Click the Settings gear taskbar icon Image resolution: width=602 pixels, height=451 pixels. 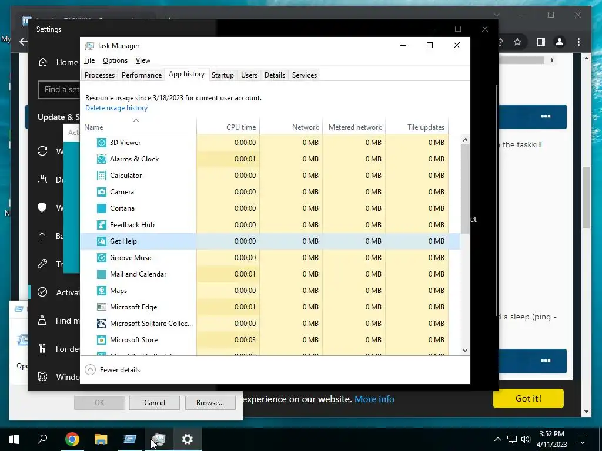pyautogui.click(x=188, y=439)
